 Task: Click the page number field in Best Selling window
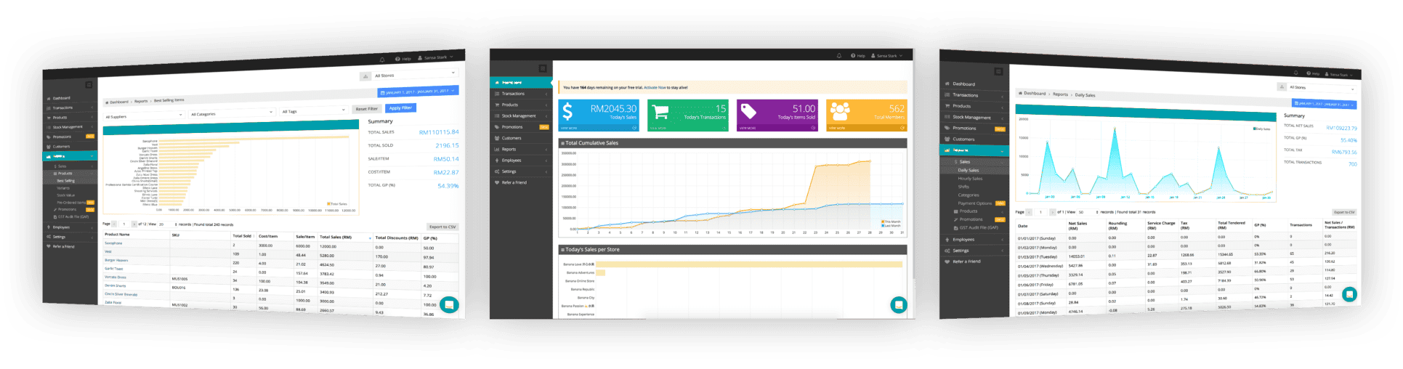pyautogui.click(x=124, y=224)
